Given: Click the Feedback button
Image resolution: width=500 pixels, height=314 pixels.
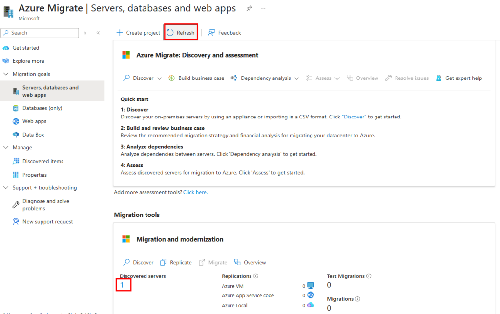Looking at the screenshot, I should click(x=225, y=33).
